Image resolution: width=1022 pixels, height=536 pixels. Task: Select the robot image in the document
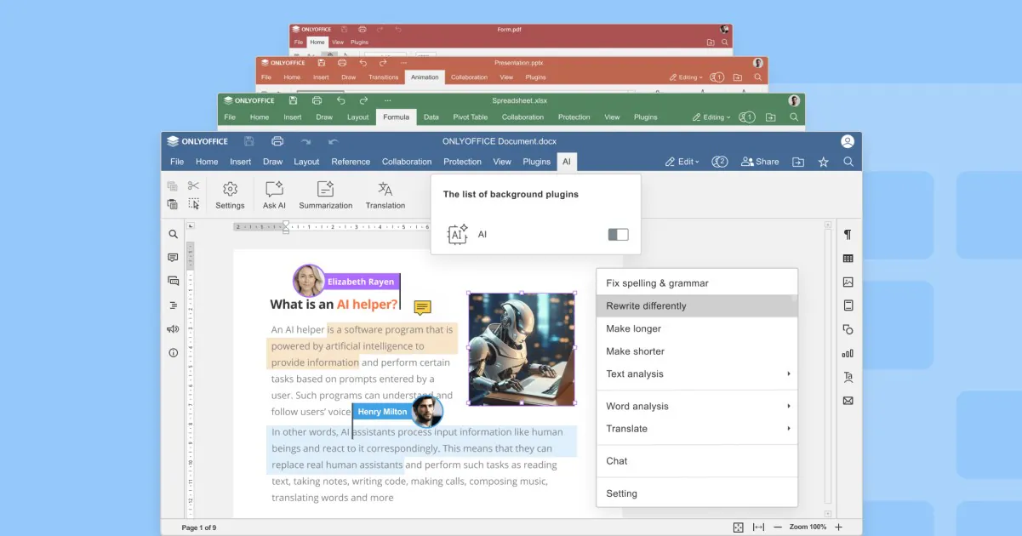coord(521,348)
